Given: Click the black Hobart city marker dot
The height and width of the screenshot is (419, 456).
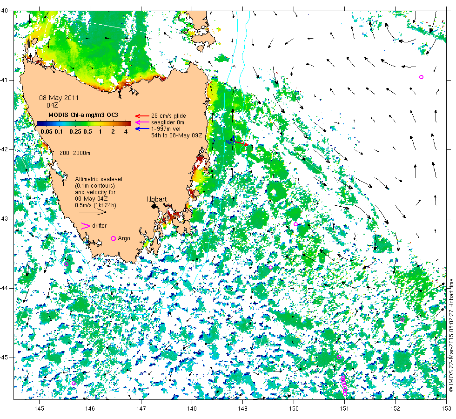Looking at the screenshot, I should [x=154, y=206].
